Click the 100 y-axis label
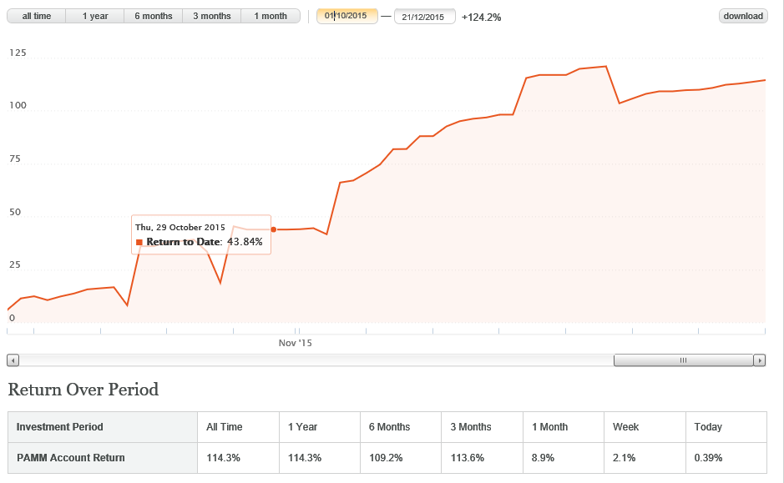This screenshot has height=483, width=784. coord(18,105)
